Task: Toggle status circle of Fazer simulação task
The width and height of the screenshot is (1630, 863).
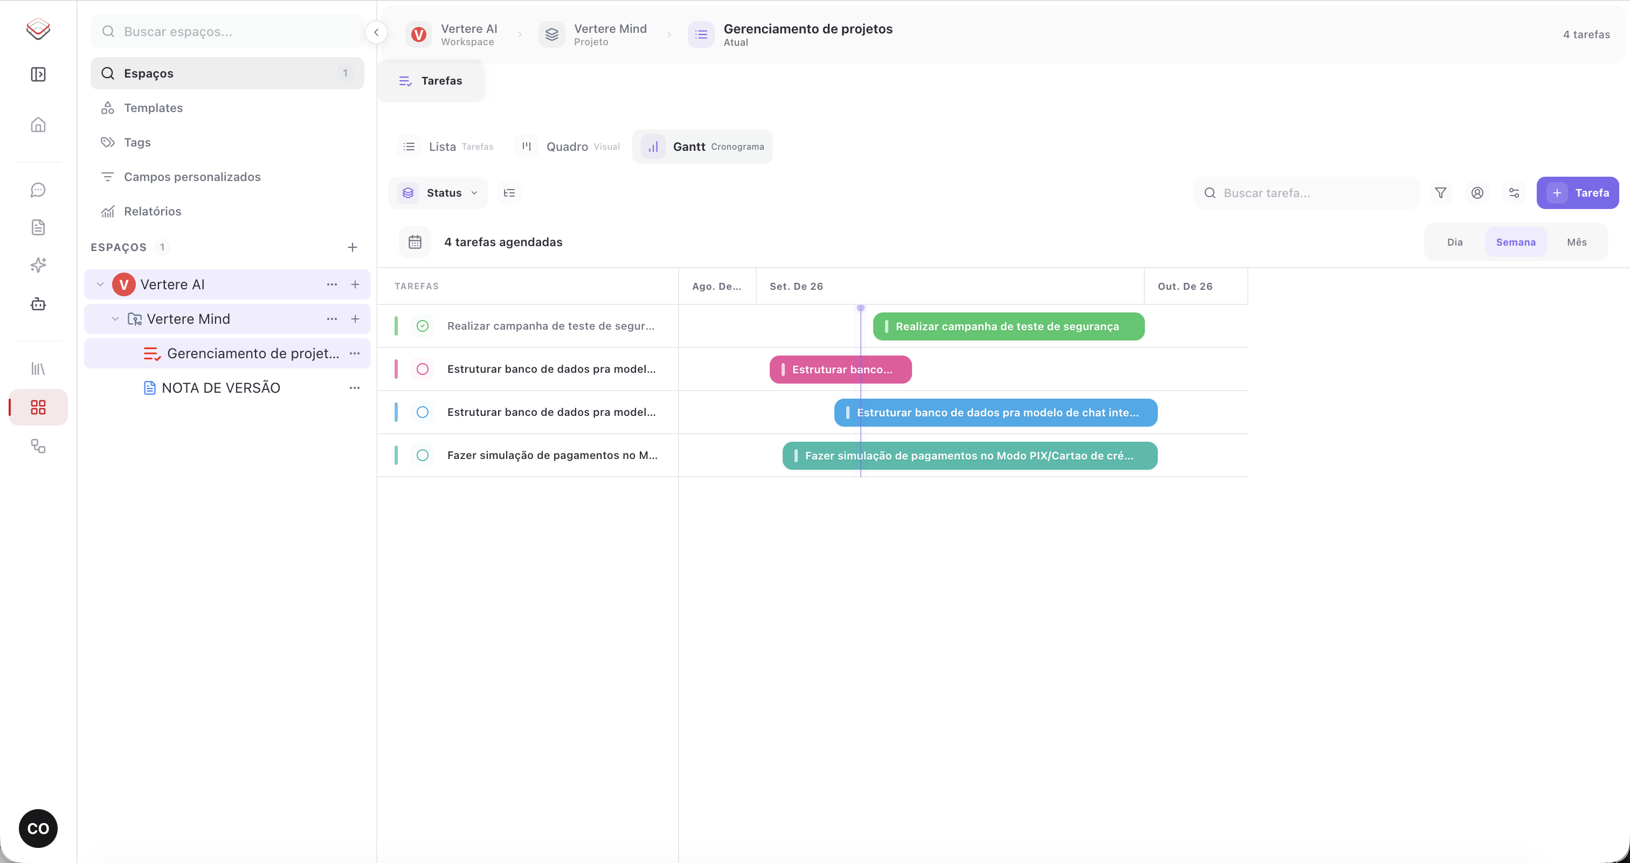Action: [x=423, y=455]
